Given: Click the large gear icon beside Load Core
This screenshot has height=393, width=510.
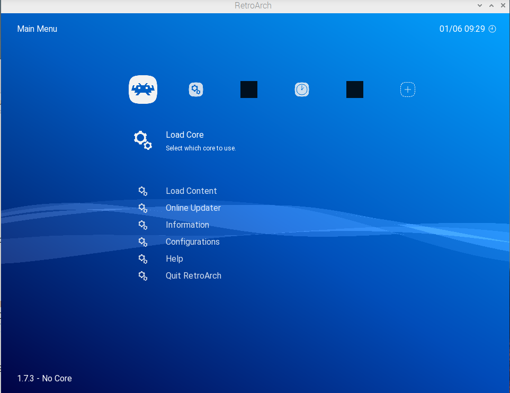Looking at the screenshot, I should (142, 140).
